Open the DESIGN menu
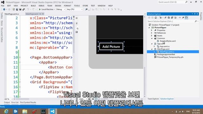Screen dimensions: 203x114 tap(58, 6)
